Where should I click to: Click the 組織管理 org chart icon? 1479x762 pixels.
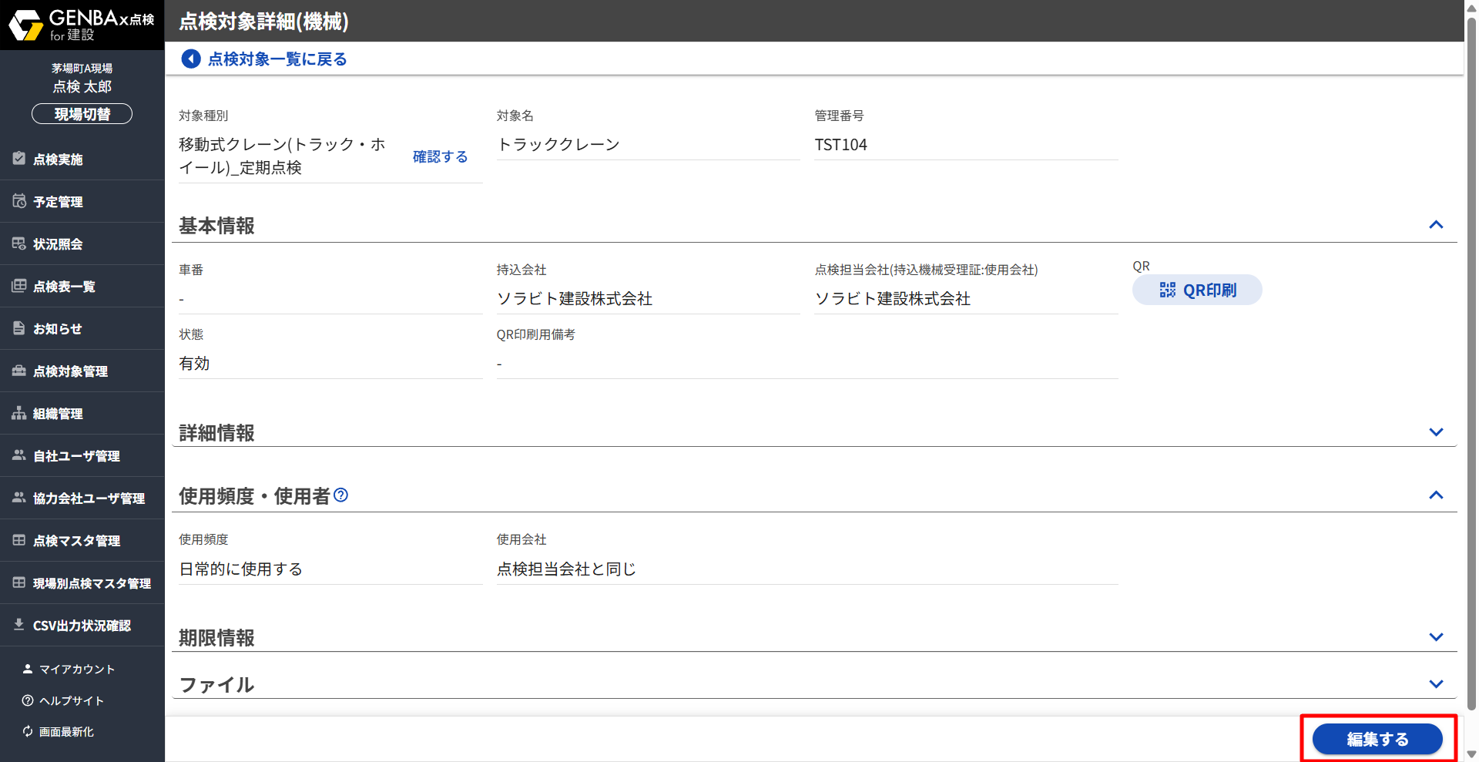19,413
